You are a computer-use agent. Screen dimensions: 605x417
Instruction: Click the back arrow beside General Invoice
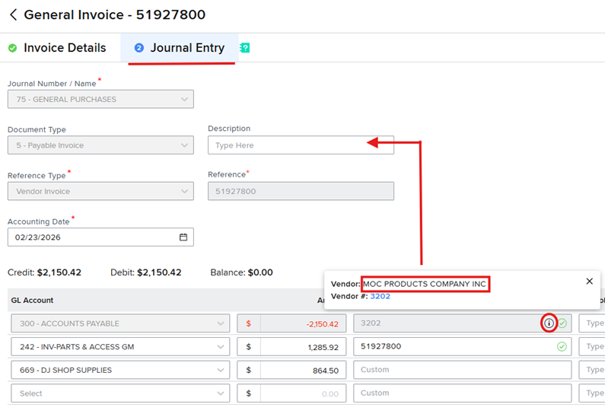pos(13,15)
